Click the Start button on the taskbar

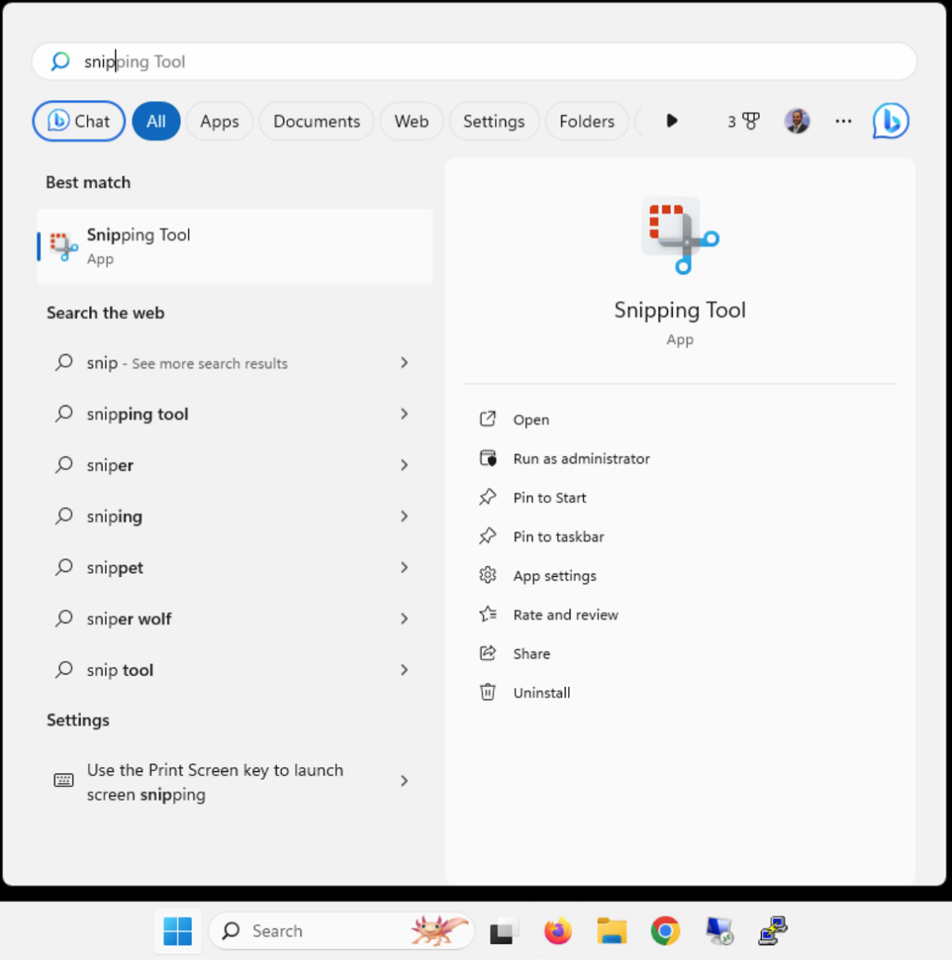177,931
